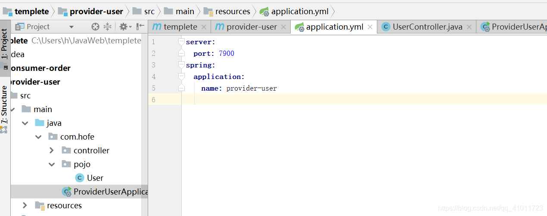Click the scroll from source target icon
This screenshot has height=216, width=547.
click(96, 27)
